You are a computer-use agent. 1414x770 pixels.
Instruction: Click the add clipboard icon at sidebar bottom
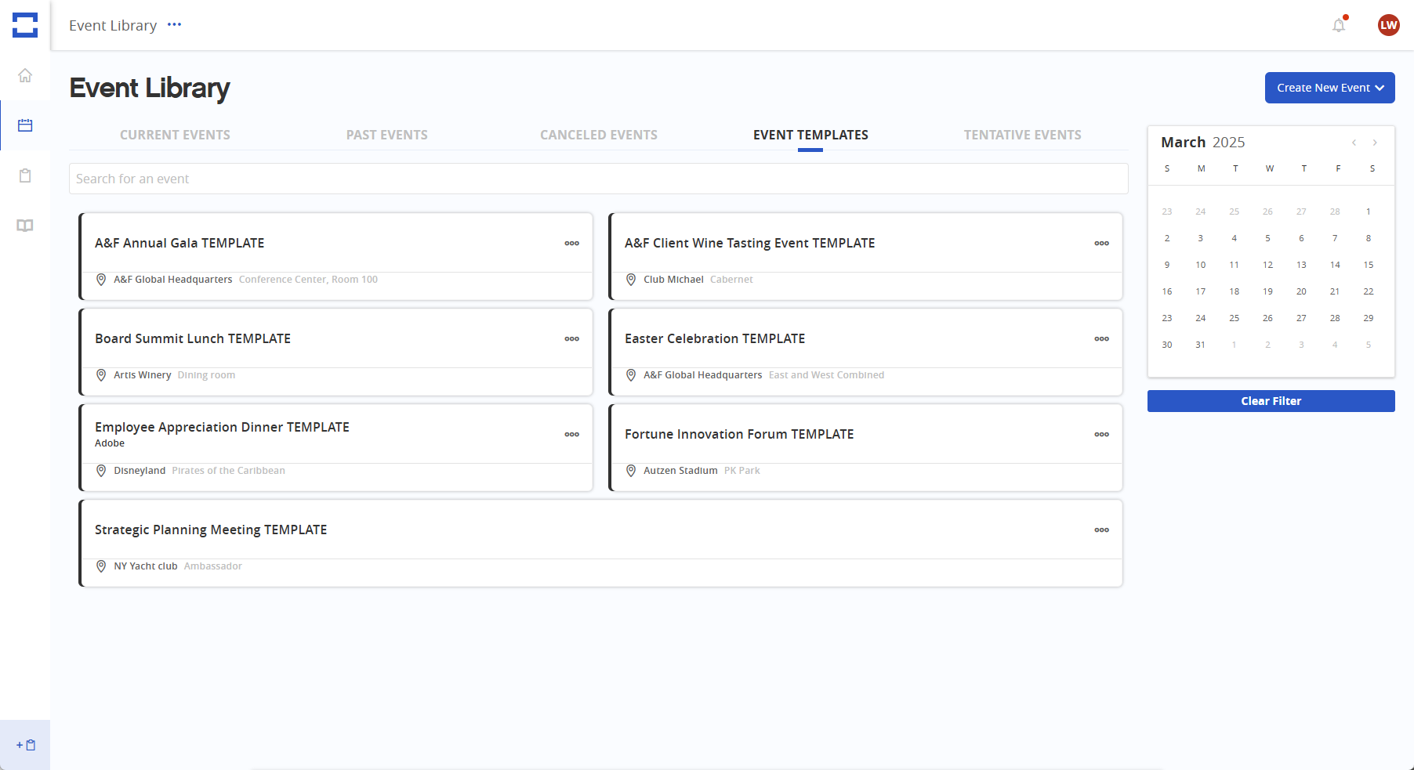[x=25, y=745]
